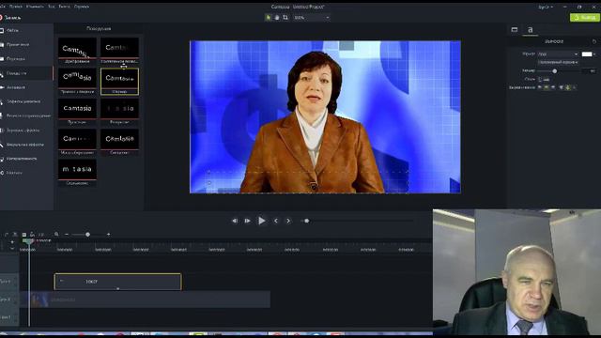Screen dimensions: 601x338
Task: Jump to previous clip in playback controls
Action: pyautogui.click(x=235, y=221)
